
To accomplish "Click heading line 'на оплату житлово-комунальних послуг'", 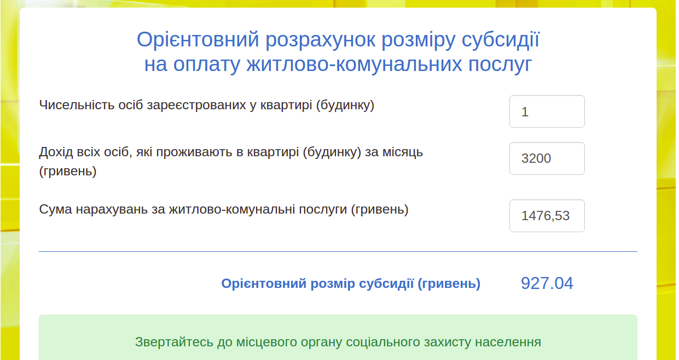I will pyautogui.click(x=338, y=64).
